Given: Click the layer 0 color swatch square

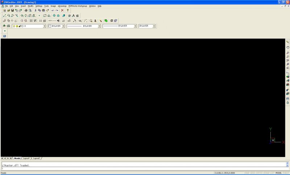Looking at the screenshot, I should [22, 26].
